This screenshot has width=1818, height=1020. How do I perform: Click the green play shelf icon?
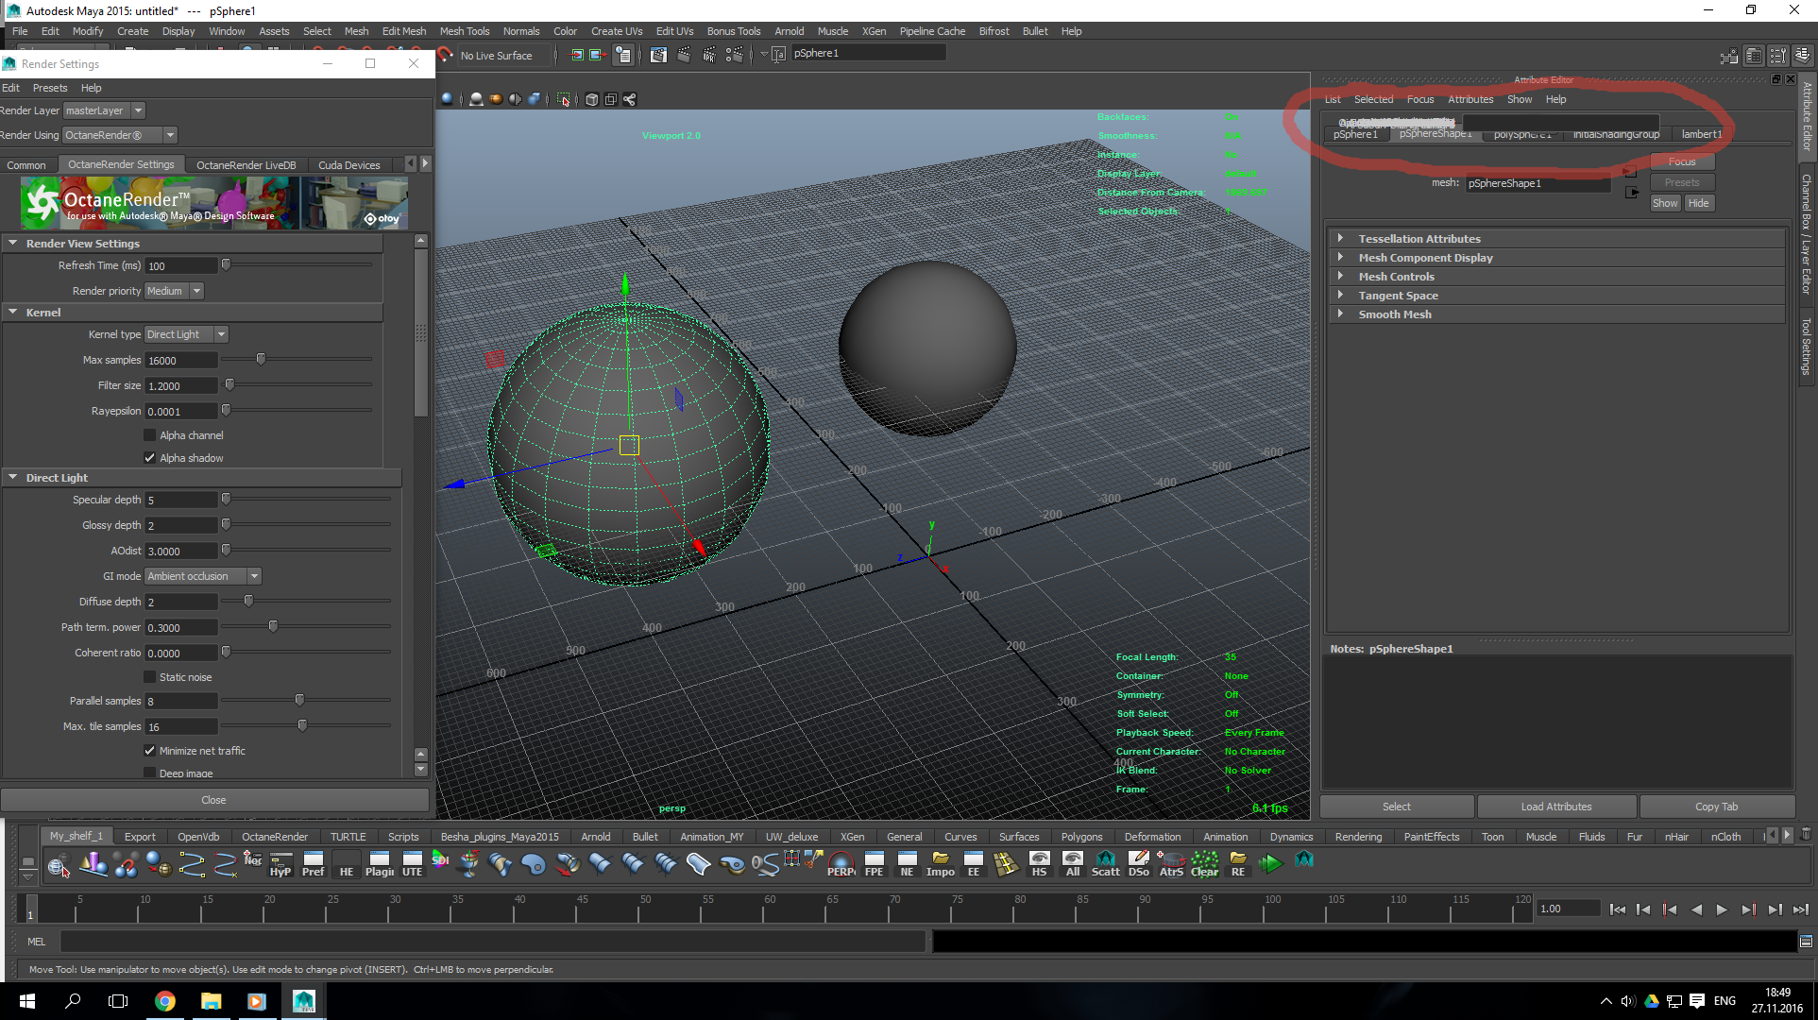1270,862
